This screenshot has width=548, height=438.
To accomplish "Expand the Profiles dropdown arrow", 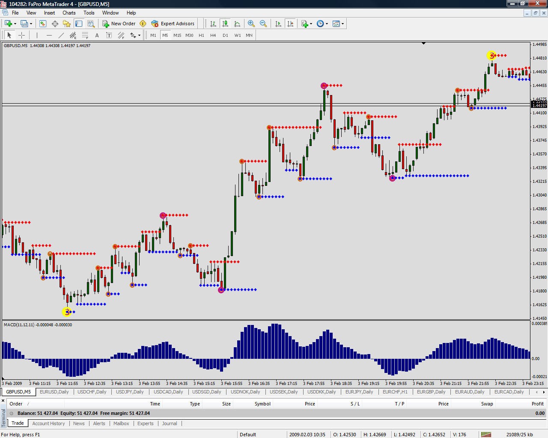I will 31,24.
